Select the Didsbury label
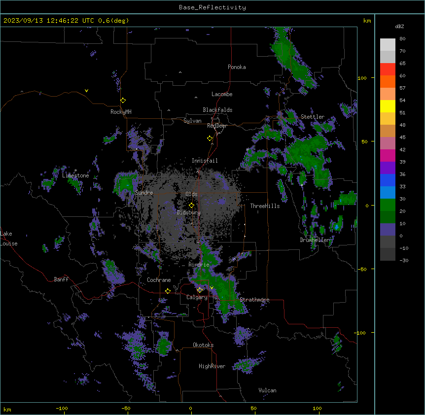This screenshot has height=415, width=425. point(189,212)
